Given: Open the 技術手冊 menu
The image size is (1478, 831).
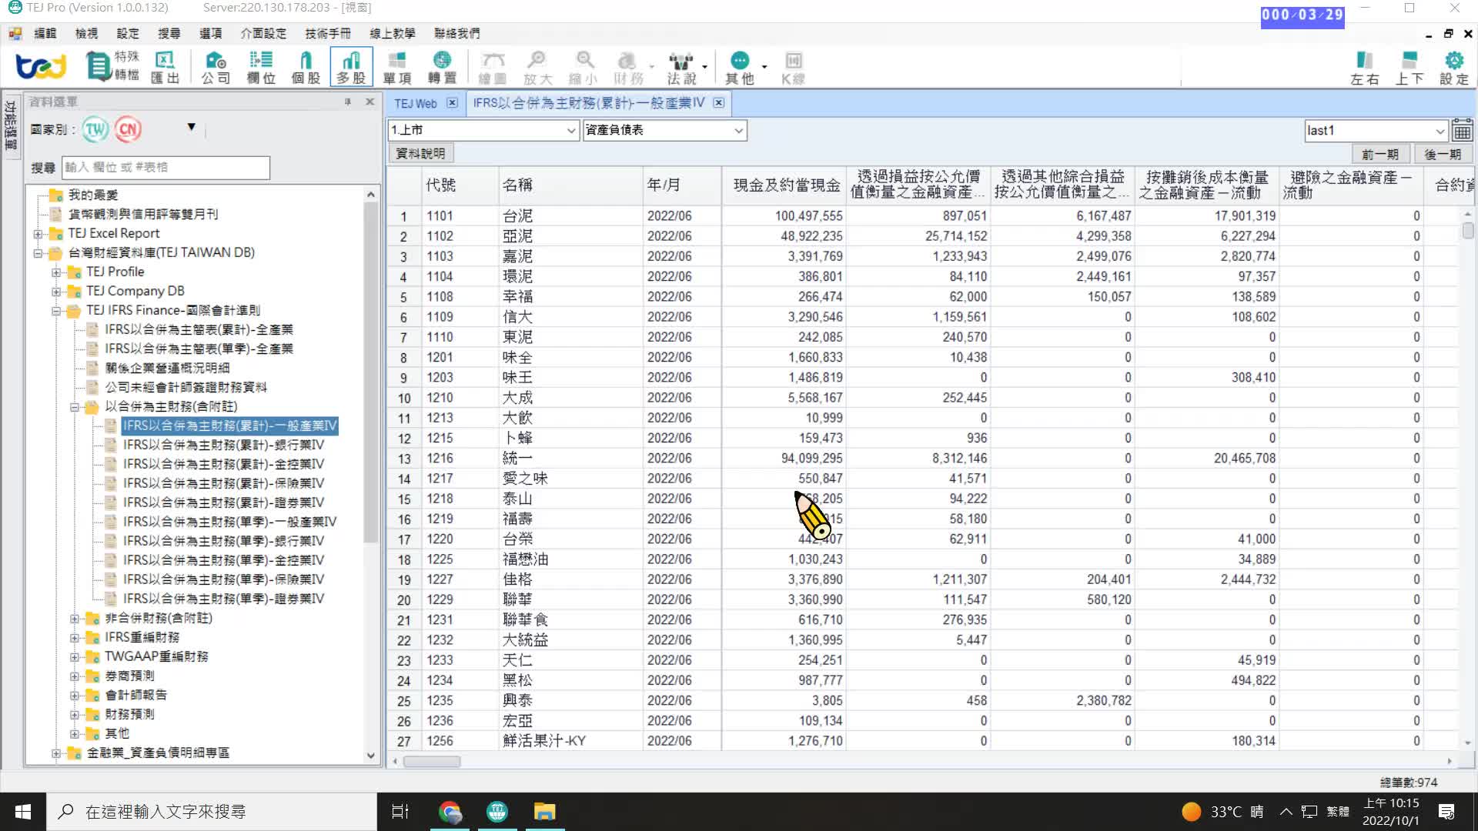Looking at the screenshot, I should point(327,33).
